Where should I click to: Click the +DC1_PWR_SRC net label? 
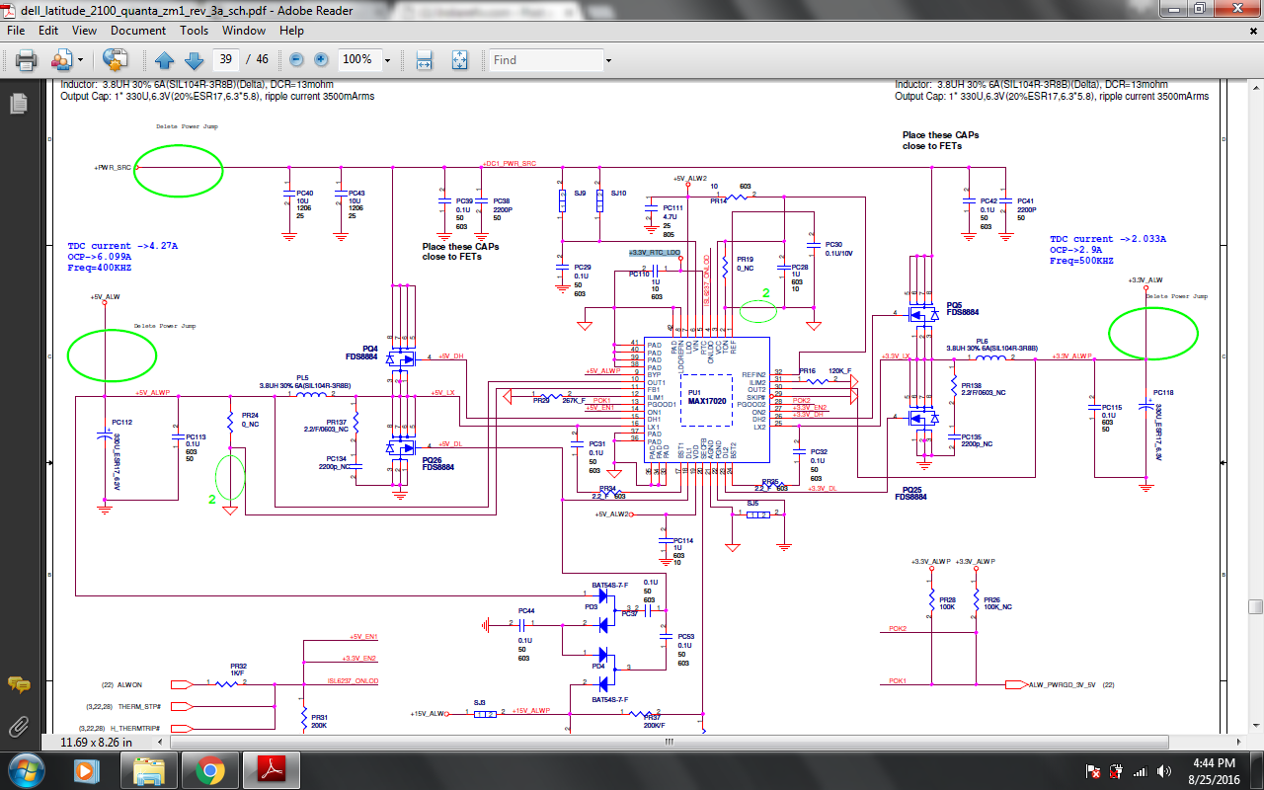coord(510,163)
